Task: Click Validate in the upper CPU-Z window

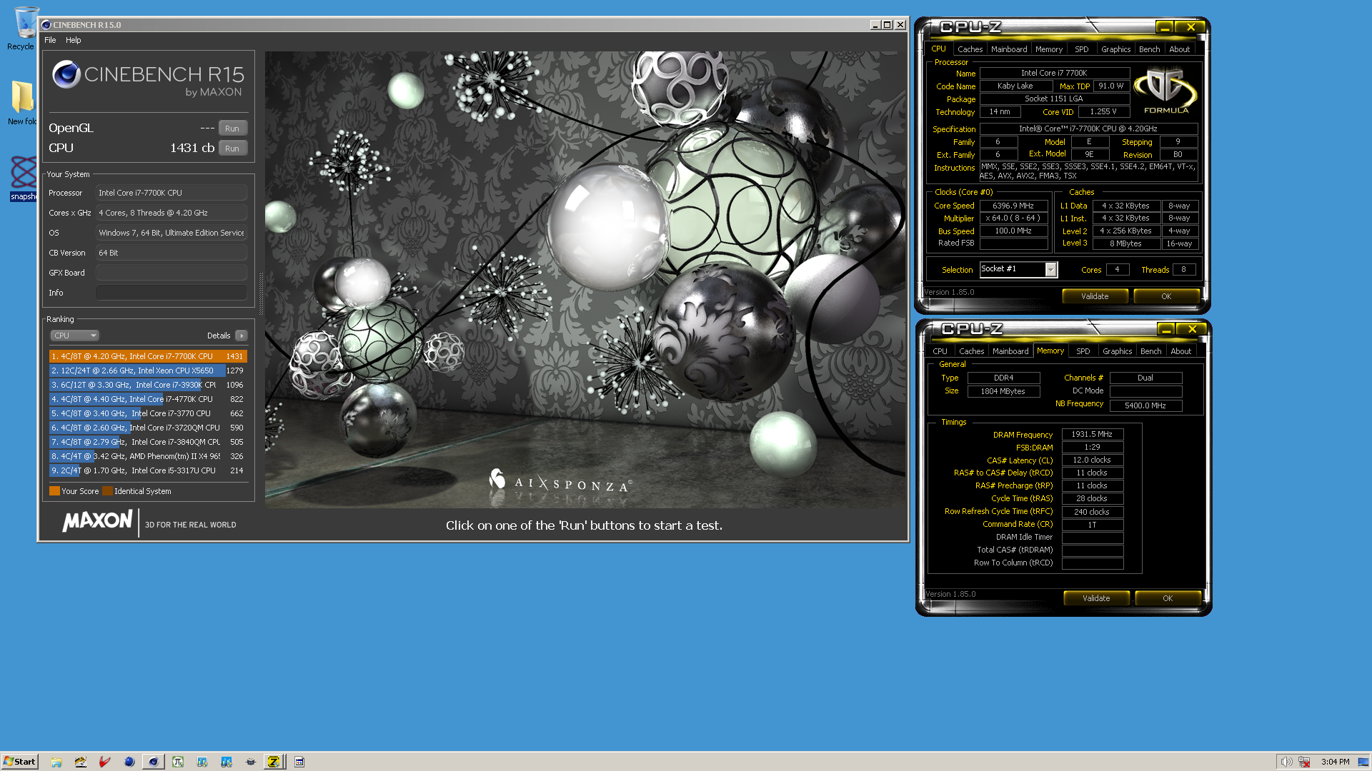Action: (1095, 296)
